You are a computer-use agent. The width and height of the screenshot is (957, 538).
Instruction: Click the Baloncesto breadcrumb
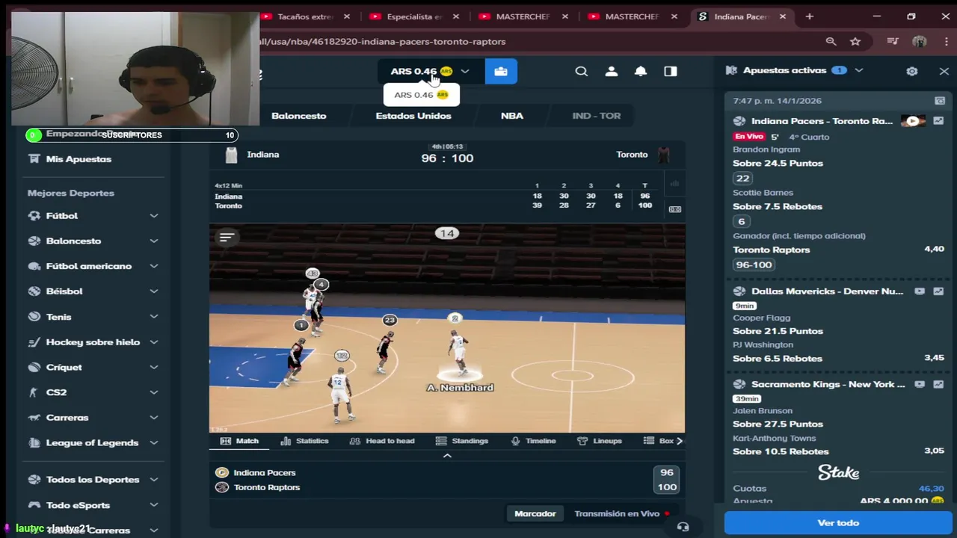click(298, 116)
